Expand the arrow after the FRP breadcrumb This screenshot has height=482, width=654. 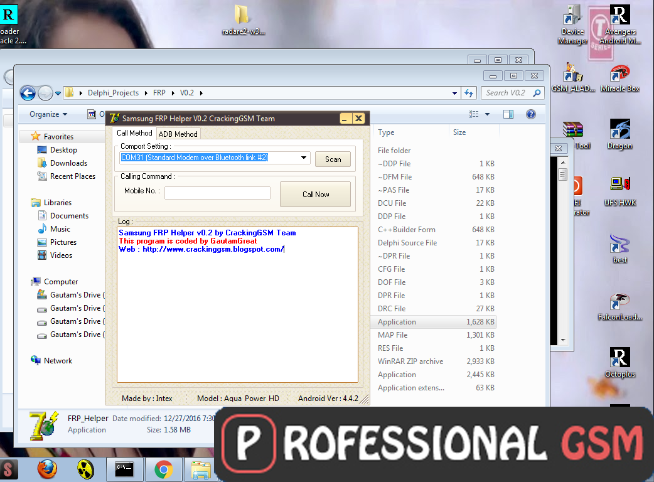173,93
